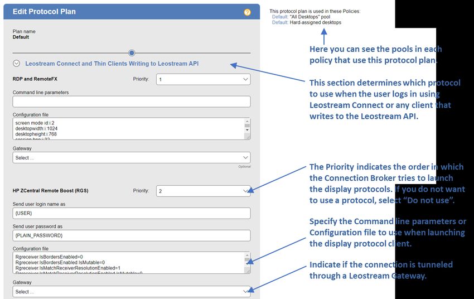Open RDP and RemoteFX Priority dropdown

(x=203, y=80)
